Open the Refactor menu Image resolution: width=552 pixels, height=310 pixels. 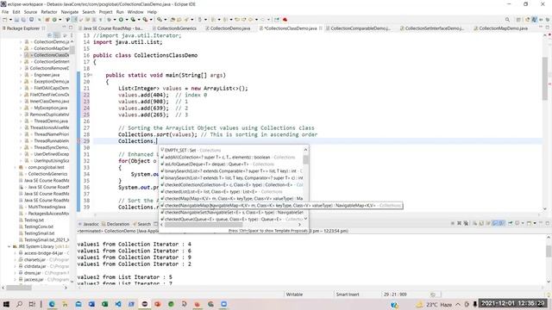point(49,12)
